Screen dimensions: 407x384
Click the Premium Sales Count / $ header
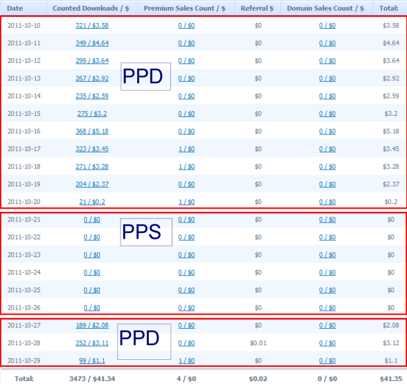click(x=184, y=8)
